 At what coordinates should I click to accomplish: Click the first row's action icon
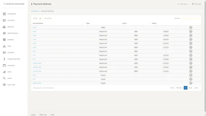click(x=191, y=27)
